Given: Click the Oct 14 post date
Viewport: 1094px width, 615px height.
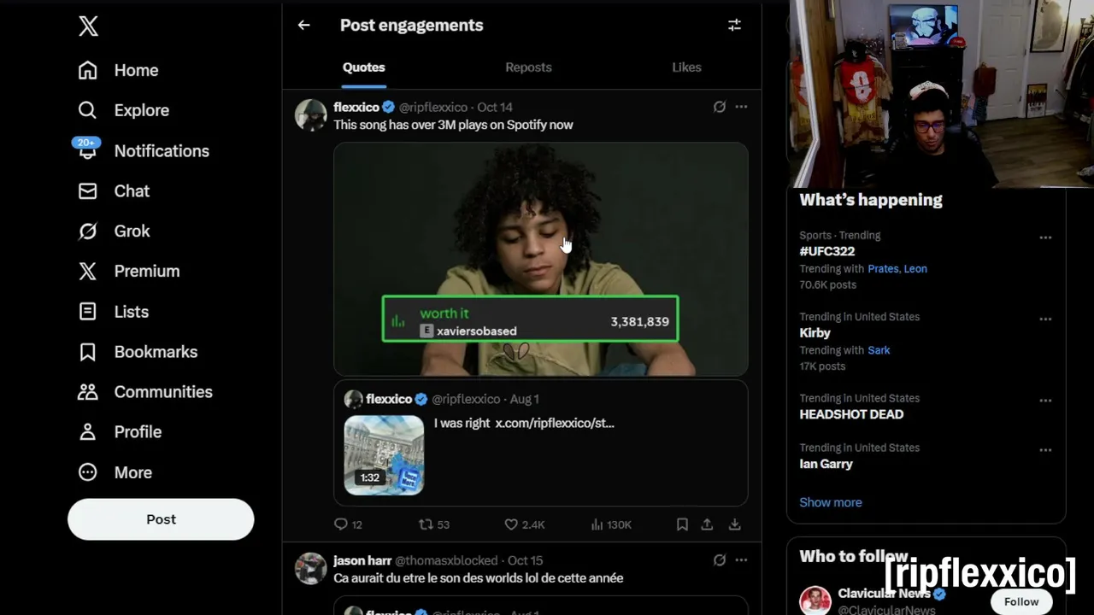Looking at the screenshot, I should (495, 107).
